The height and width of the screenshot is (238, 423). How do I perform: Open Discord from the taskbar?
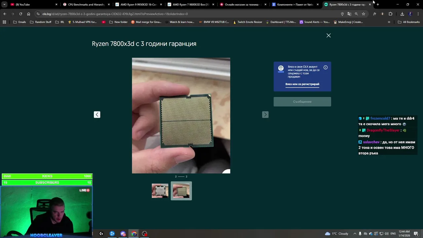point(123,234)
